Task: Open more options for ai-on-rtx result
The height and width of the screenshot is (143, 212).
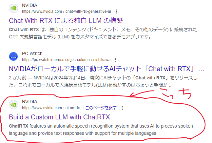Action: [122, 108]
